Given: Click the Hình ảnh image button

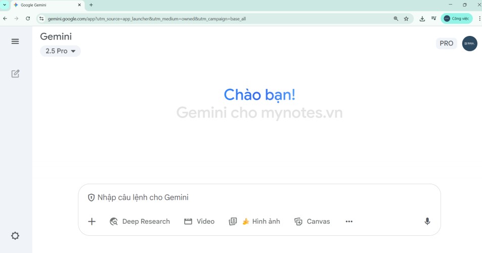Looking at the screenshot, I should pos(254,222).
